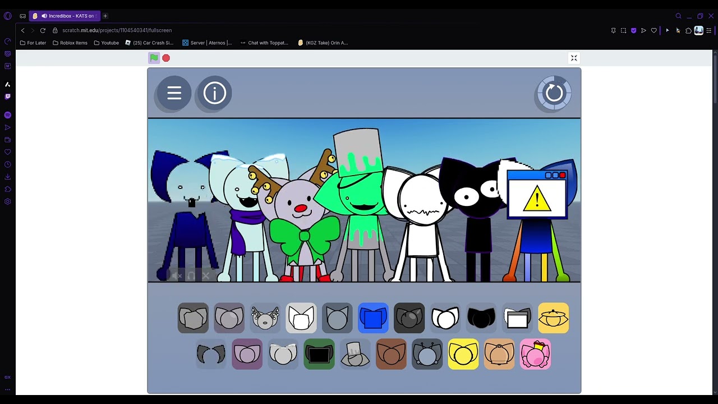Select the solid black cat icon
Image resolution: width=718 pixels, height=404 pixels.
coord(481,318)
